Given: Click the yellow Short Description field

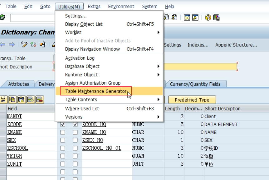Looking at the screenshot, I should (x=200, y=66).
